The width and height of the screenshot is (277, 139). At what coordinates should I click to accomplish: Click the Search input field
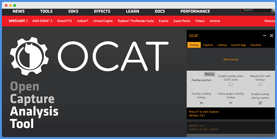click(256, 10)
